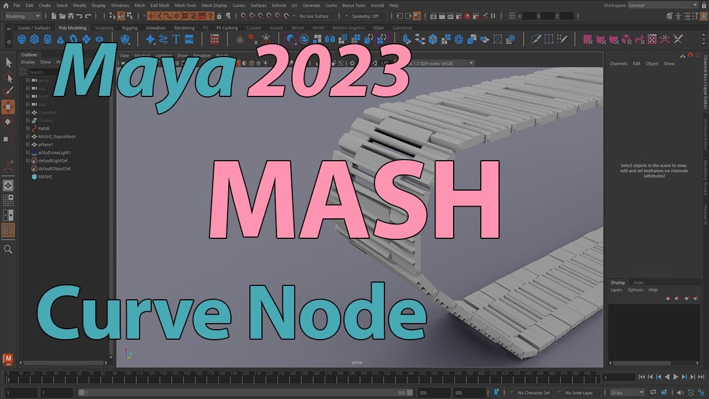Toggle snap to grid magnet icon
709x399 pixels.
(244, 16)
